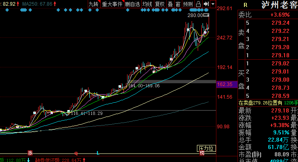Click the R margin-trading indicator icon
Image resolution: width=298 pixels, height=162 pixels.
coord(246,5)
